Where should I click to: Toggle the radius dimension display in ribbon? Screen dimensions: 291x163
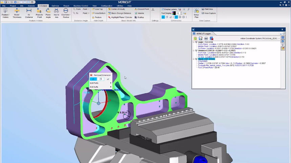(x=183, y=17)
